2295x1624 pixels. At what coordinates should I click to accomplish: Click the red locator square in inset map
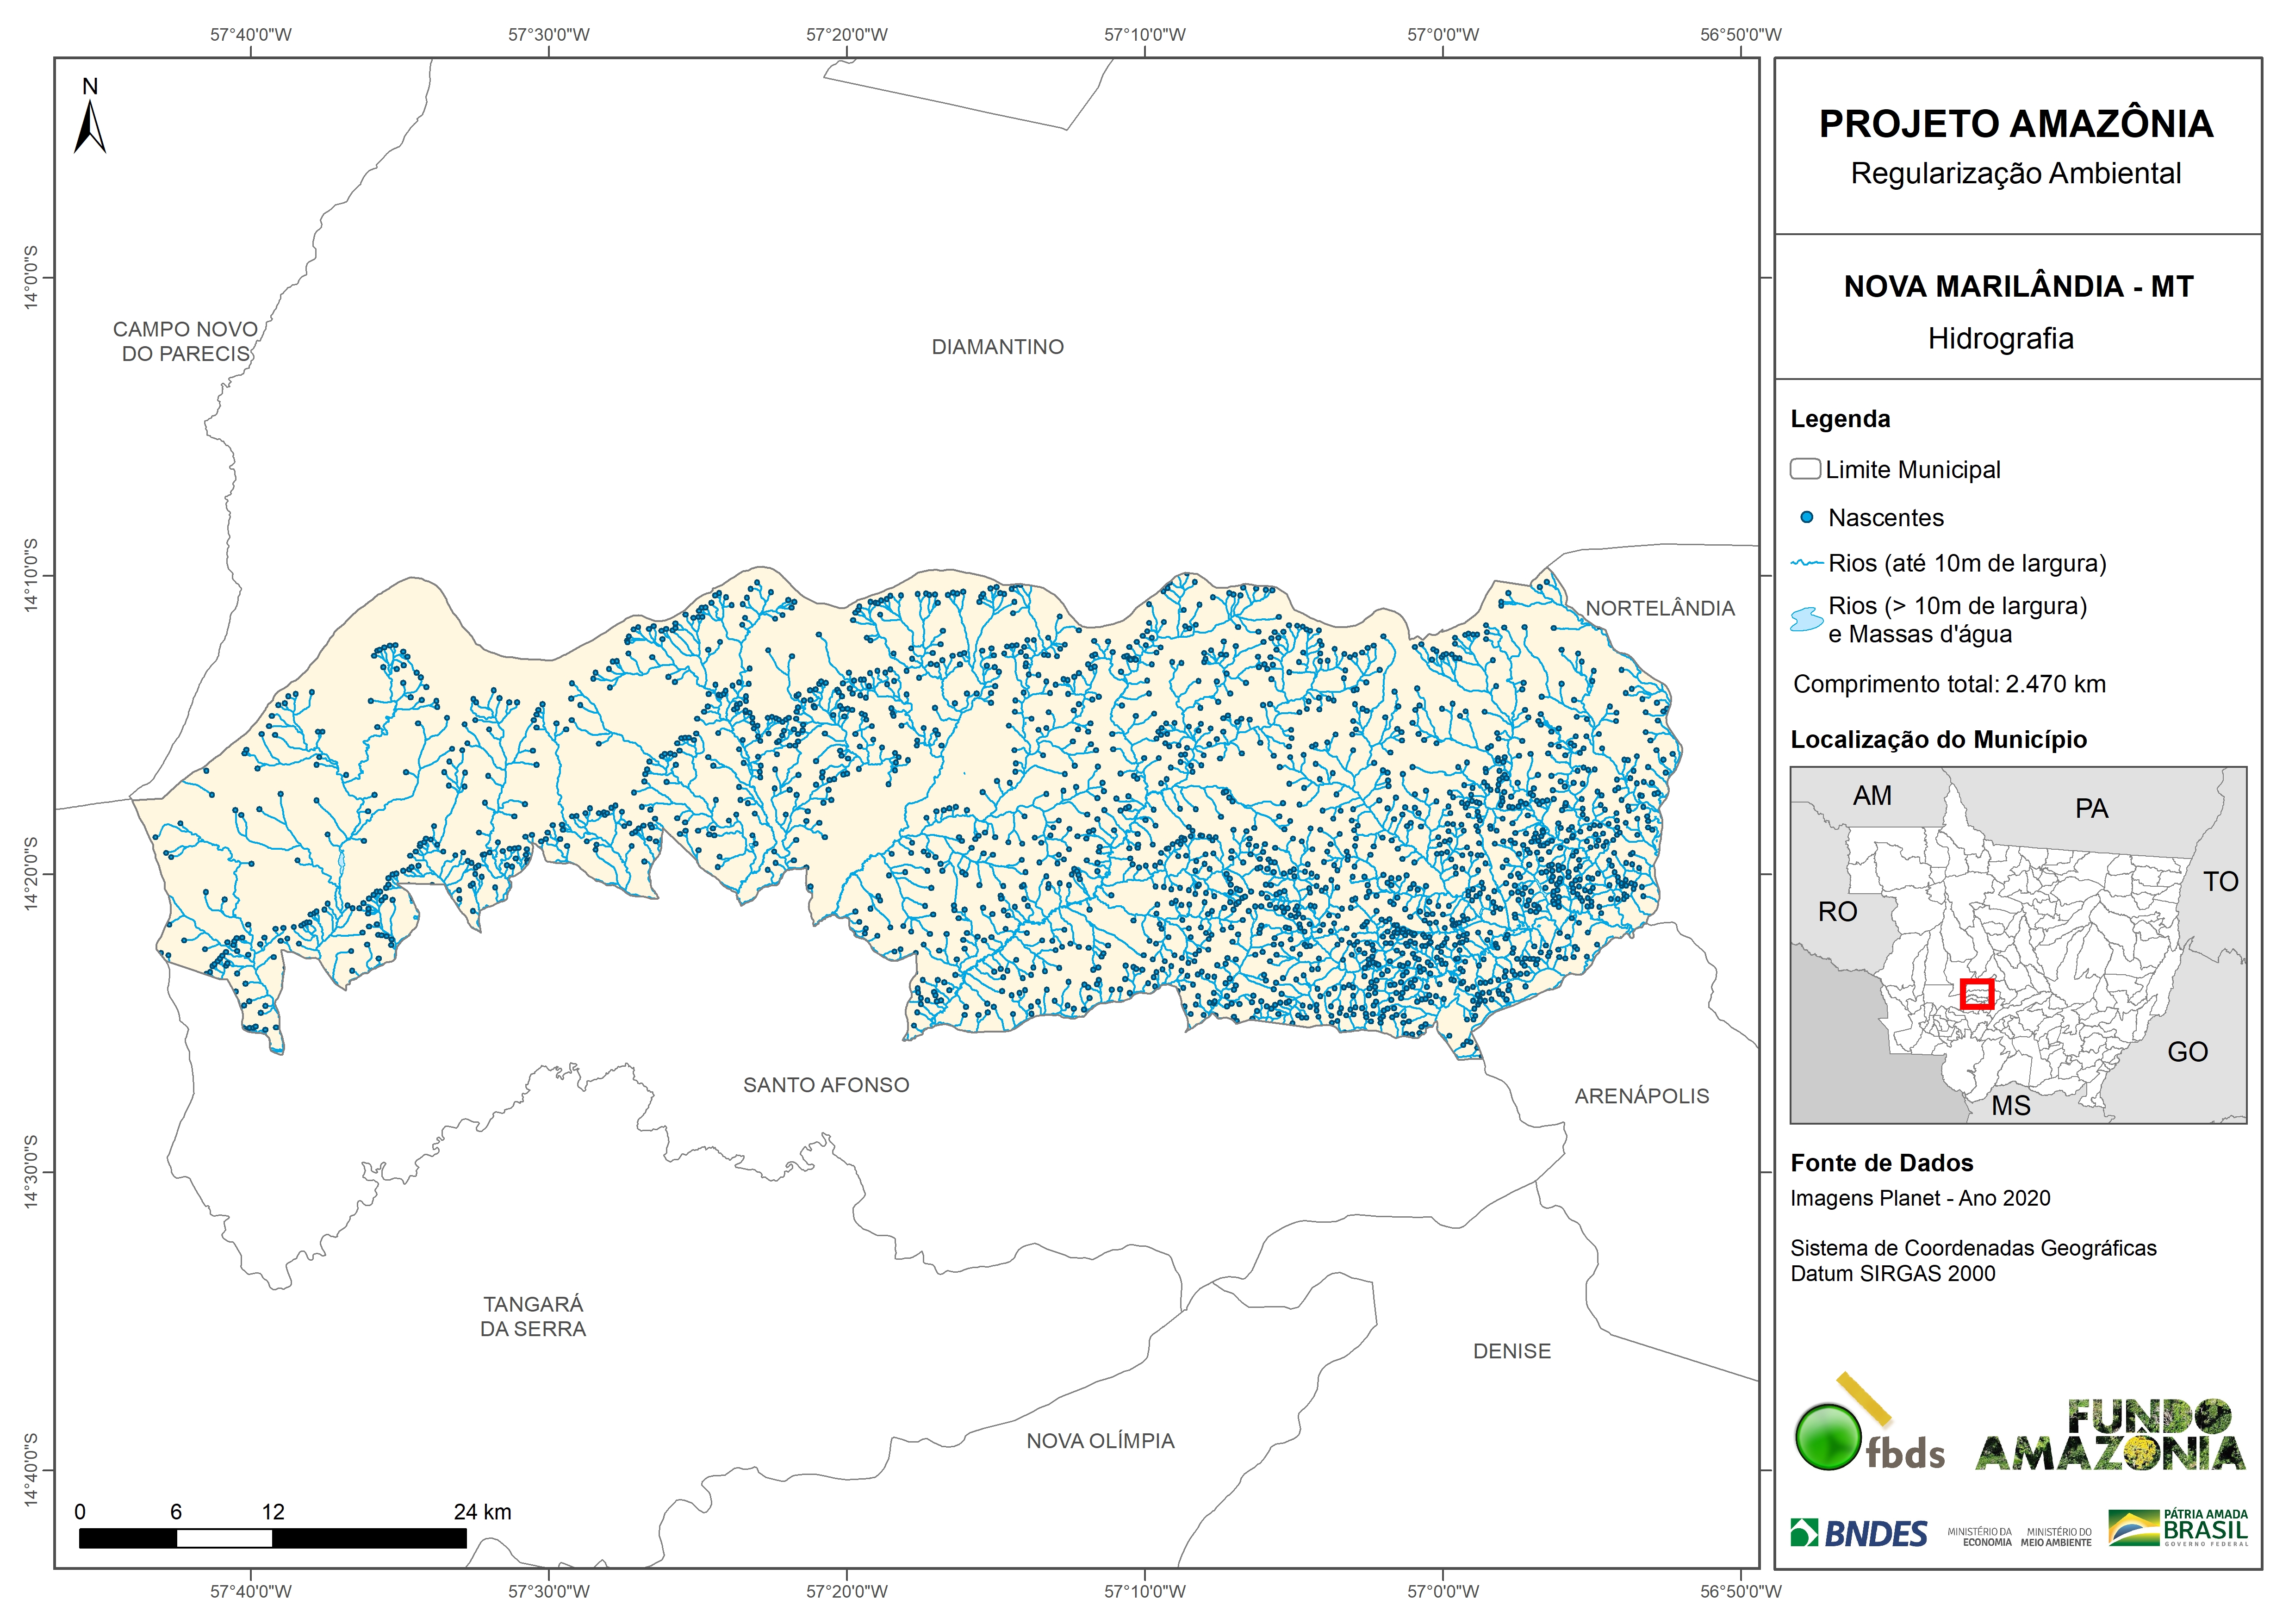[x=1977, y=994]
